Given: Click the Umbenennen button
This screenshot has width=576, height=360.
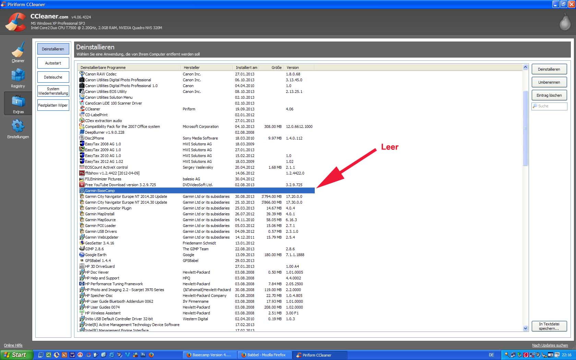Looking at the screenshot, I should (549, 82).
